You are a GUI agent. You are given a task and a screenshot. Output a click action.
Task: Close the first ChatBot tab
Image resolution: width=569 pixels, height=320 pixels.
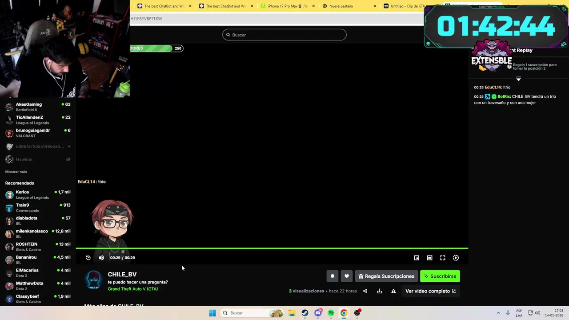(x=190, y=6)
